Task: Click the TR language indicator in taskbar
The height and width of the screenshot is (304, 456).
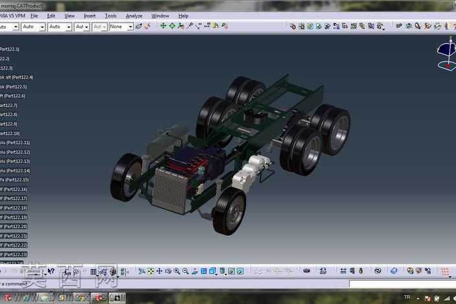Action: coord(407,298)
